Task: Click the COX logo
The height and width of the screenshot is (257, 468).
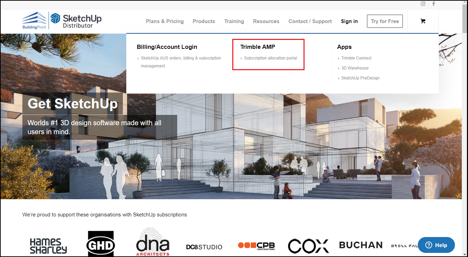Action: pos(308,246)
